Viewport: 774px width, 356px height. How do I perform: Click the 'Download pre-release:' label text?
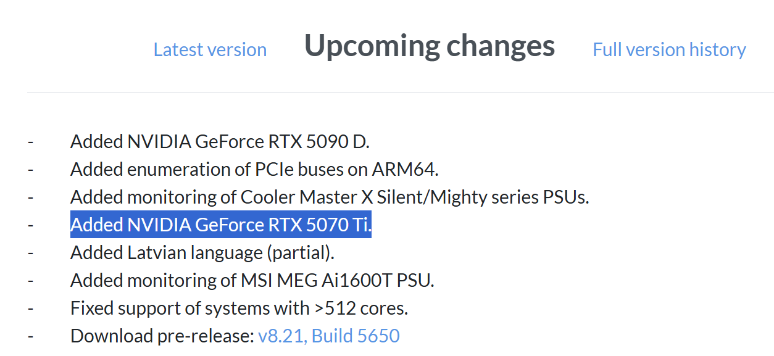point(162,336)
